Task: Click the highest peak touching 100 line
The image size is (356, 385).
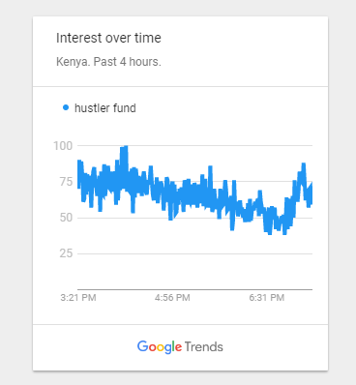Action: coord(124,148)
